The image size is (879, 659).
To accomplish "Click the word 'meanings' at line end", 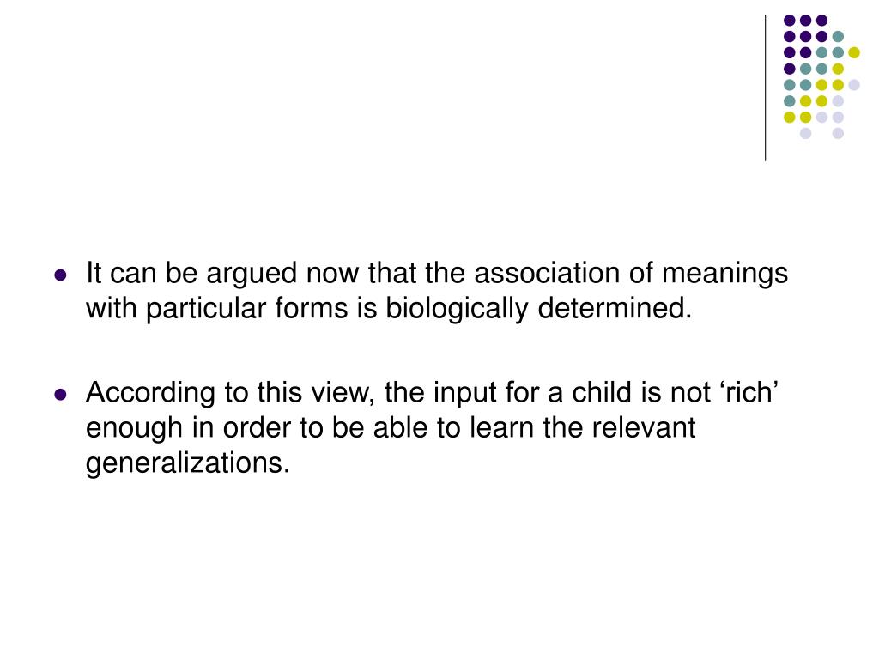I will pos(724,275).
